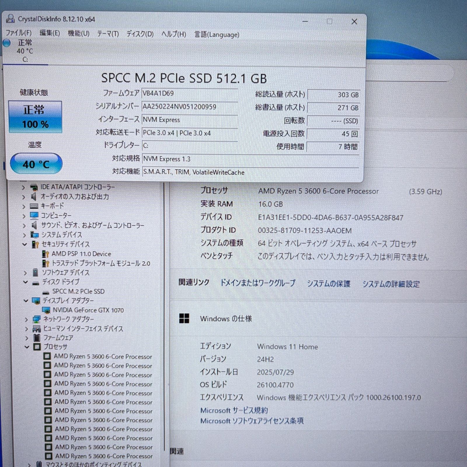
Task: Click the Windows の仕様 section header
Action: [226, 319]
